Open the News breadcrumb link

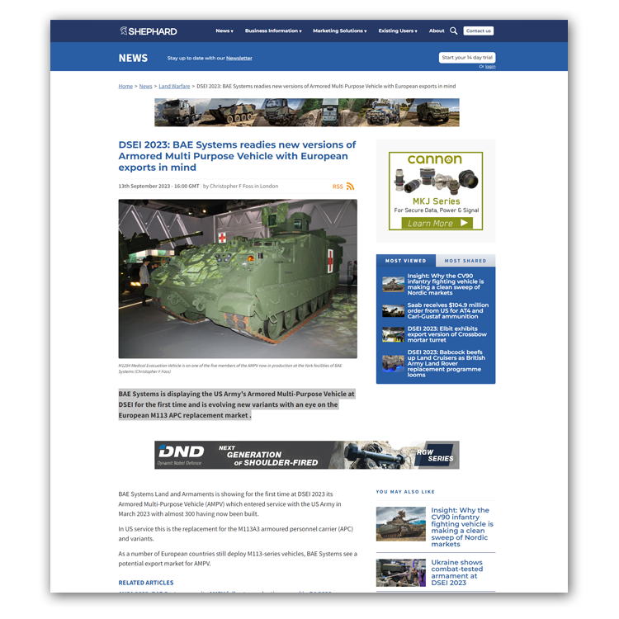tap(145, 86)
